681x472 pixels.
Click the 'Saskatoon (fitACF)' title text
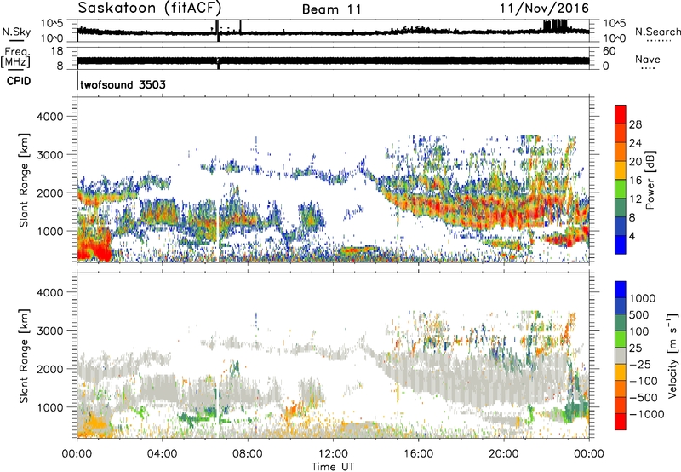tap(150, 8)
